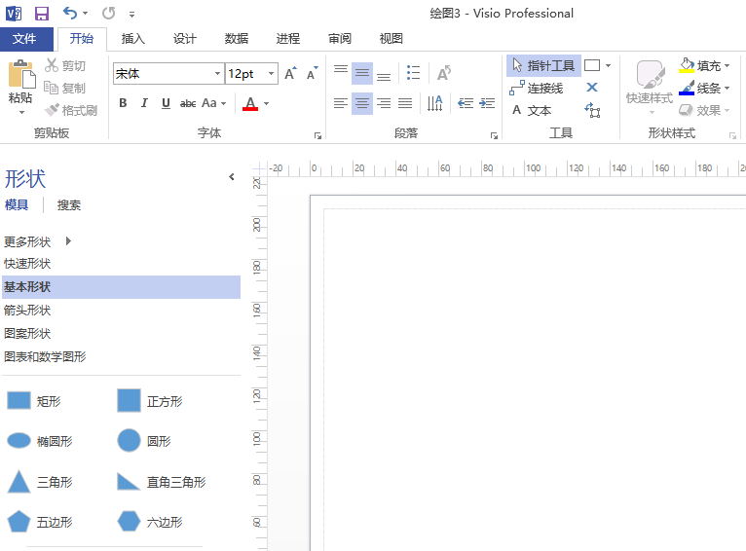Switch to the View (视图) tab

click(392, 39)
